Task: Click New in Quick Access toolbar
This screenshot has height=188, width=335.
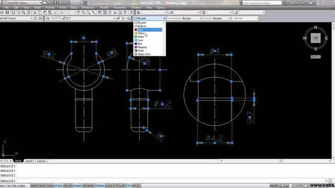Action: (44, 3)
